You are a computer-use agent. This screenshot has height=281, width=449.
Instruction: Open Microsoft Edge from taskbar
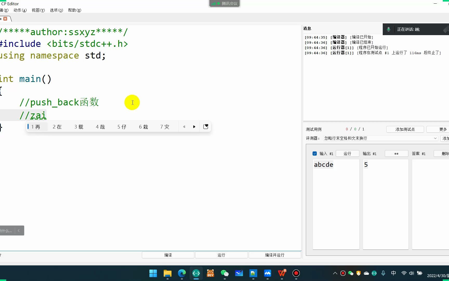click(x=182, y=273)
